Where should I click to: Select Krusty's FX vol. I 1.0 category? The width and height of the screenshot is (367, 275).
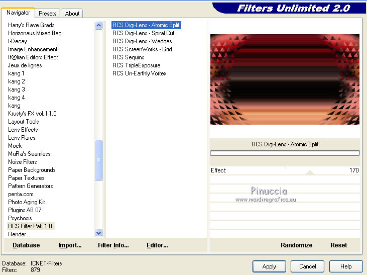tap(32, 114)
